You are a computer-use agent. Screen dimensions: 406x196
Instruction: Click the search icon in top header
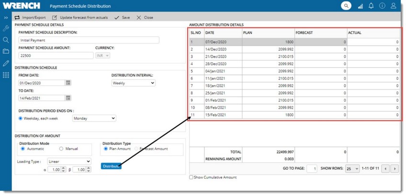click(x=346, y=6)
